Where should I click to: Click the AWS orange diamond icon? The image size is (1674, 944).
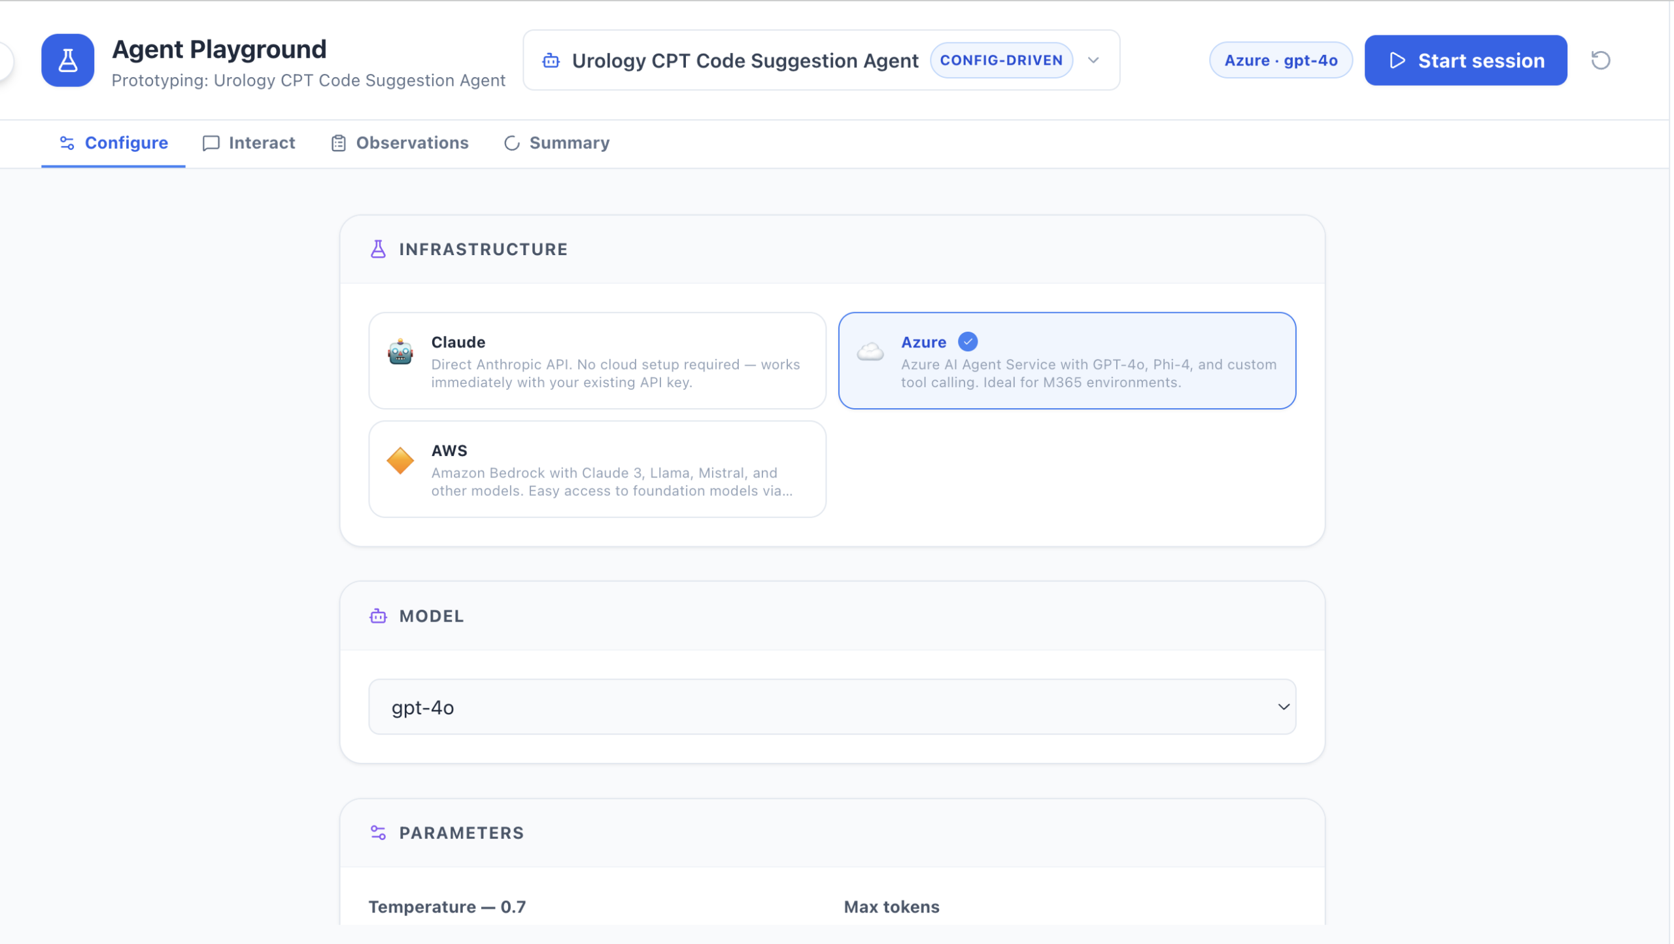(400, 461)
